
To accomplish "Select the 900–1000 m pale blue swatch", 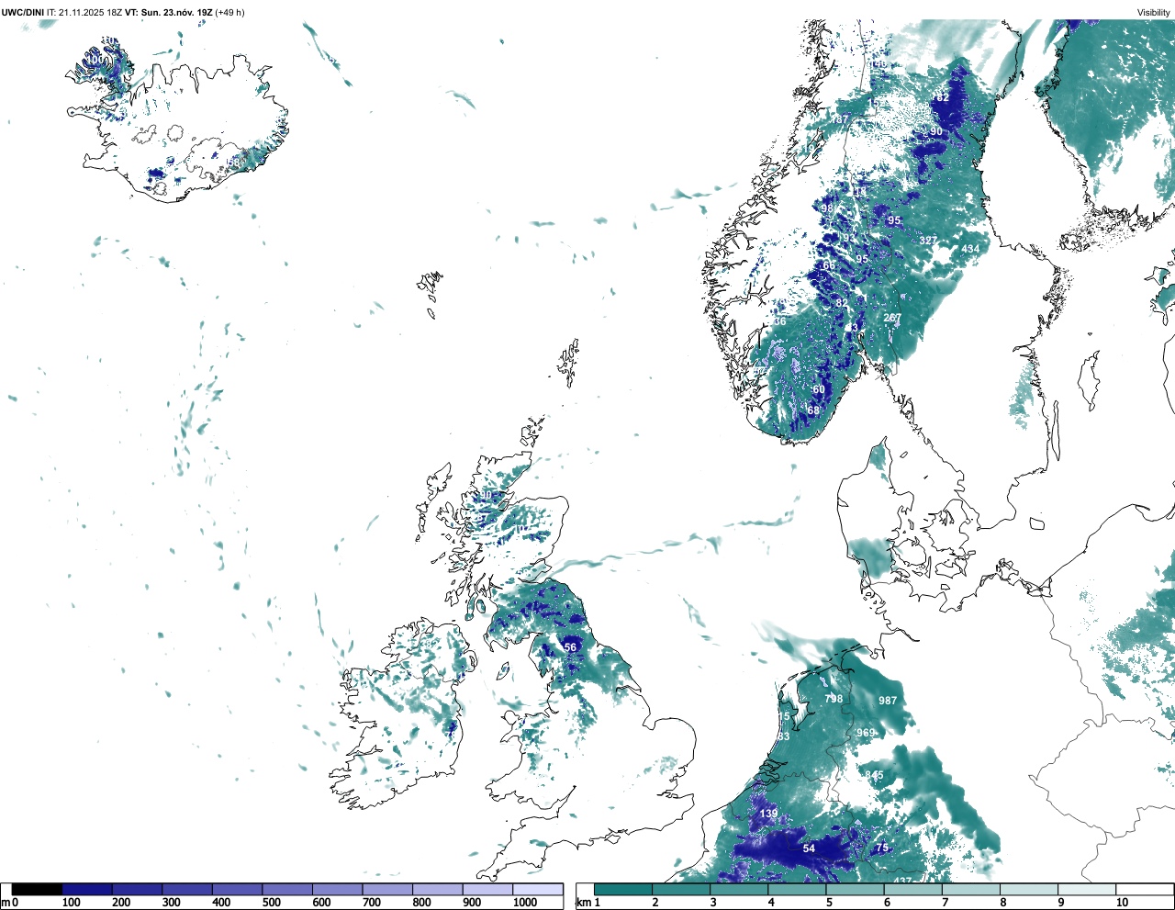I will pos(487,889).
